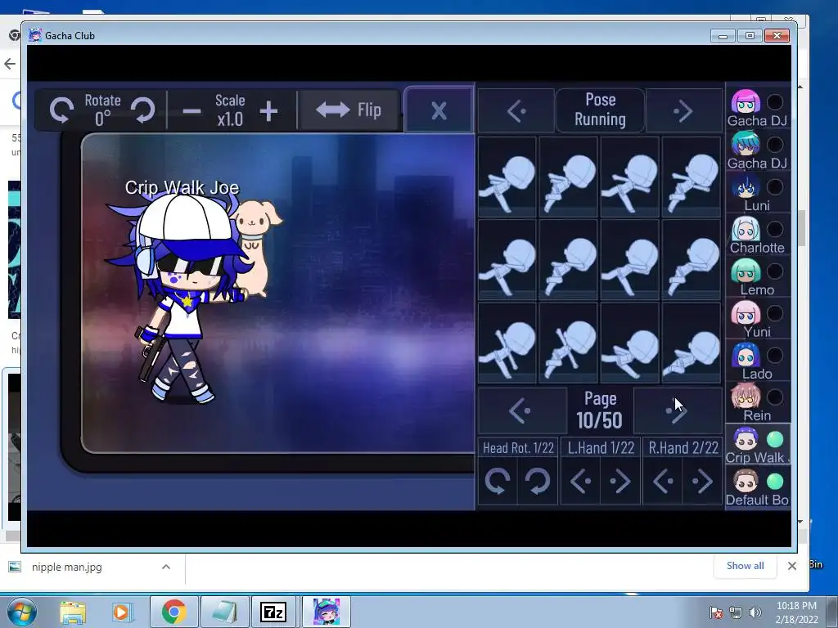Close the pose editor with X button
The width and height of the screenshot is (838, 628).
[439, 110]
